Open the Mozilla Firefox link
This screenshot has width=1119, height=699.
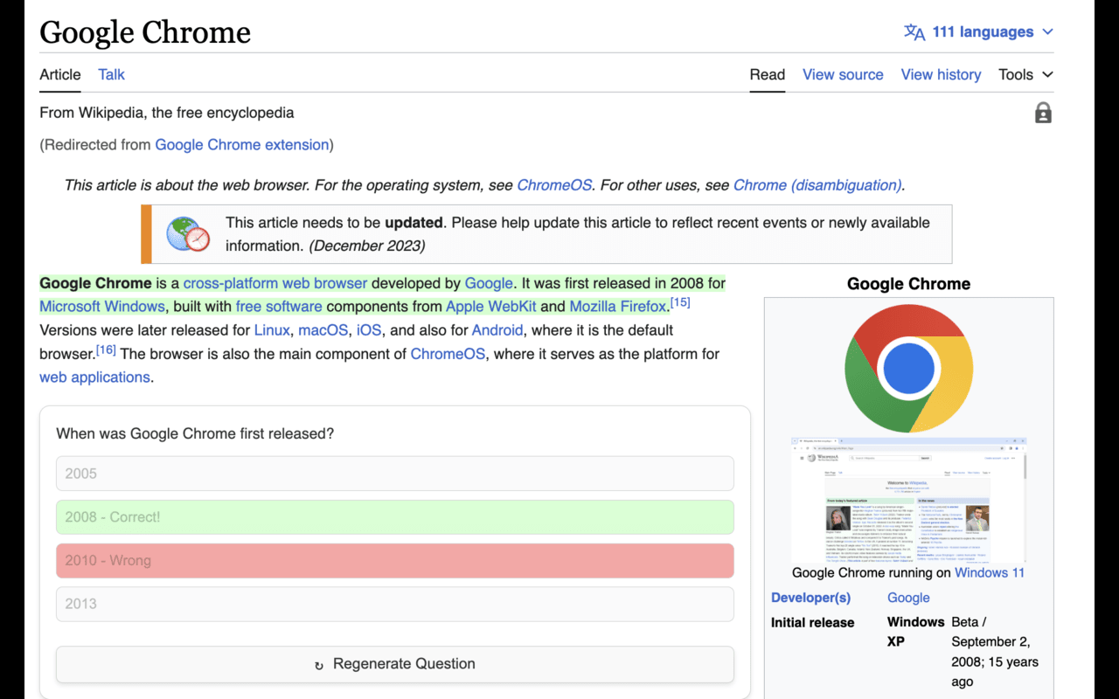[x=617, y=307]
